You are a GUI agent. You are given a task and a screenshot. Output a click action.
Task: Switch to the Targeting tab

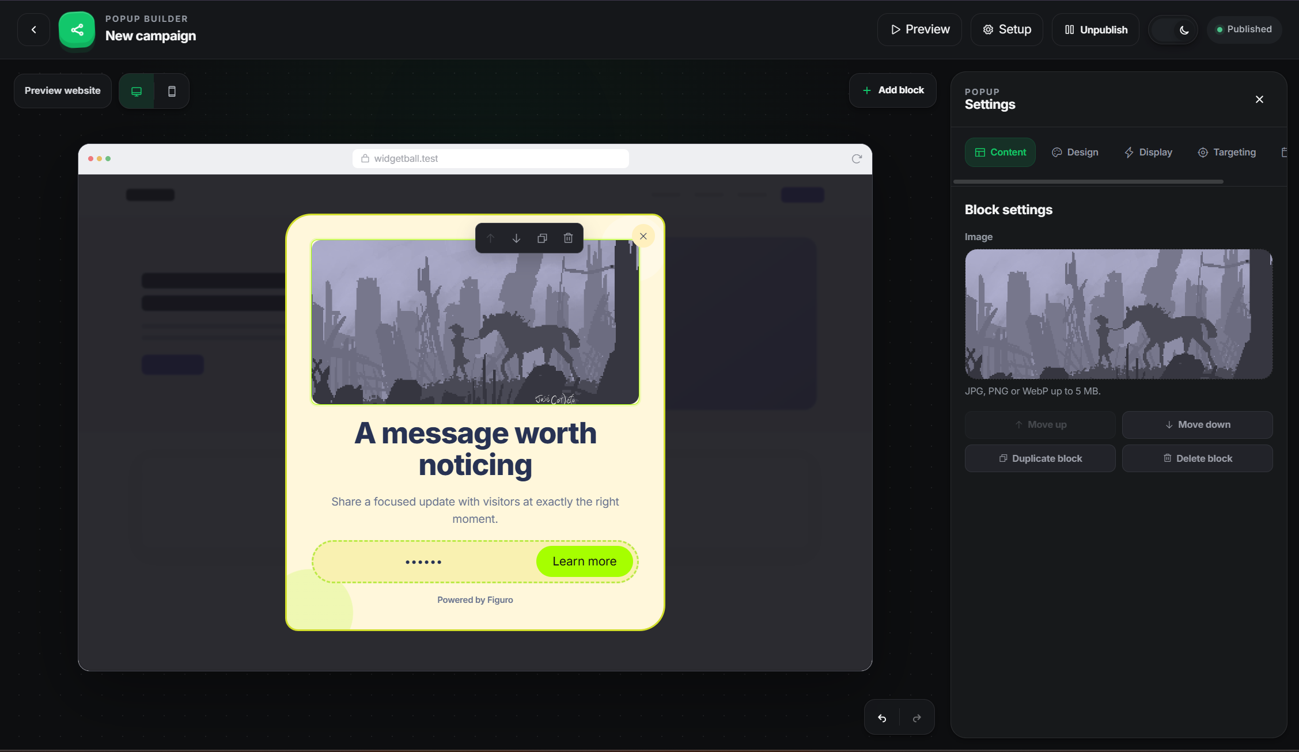tap(1227, 152)
